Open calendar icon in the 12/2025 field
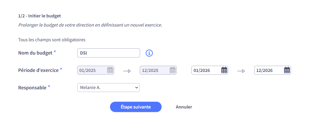The width and height of the screenshot is (330, 130). [x=173, y=70]
